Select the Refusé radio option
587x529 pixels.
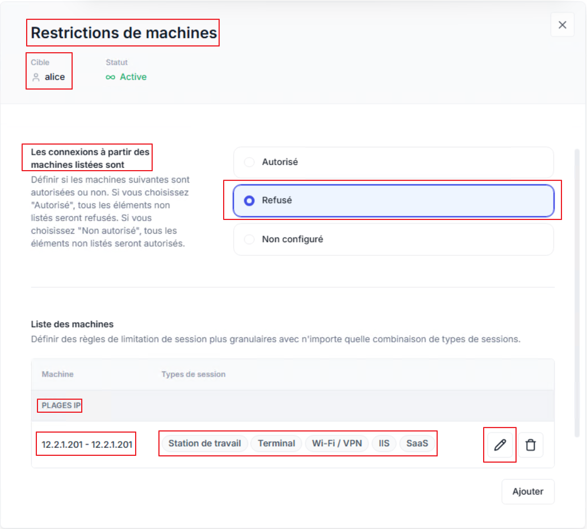tap(249, 201)
